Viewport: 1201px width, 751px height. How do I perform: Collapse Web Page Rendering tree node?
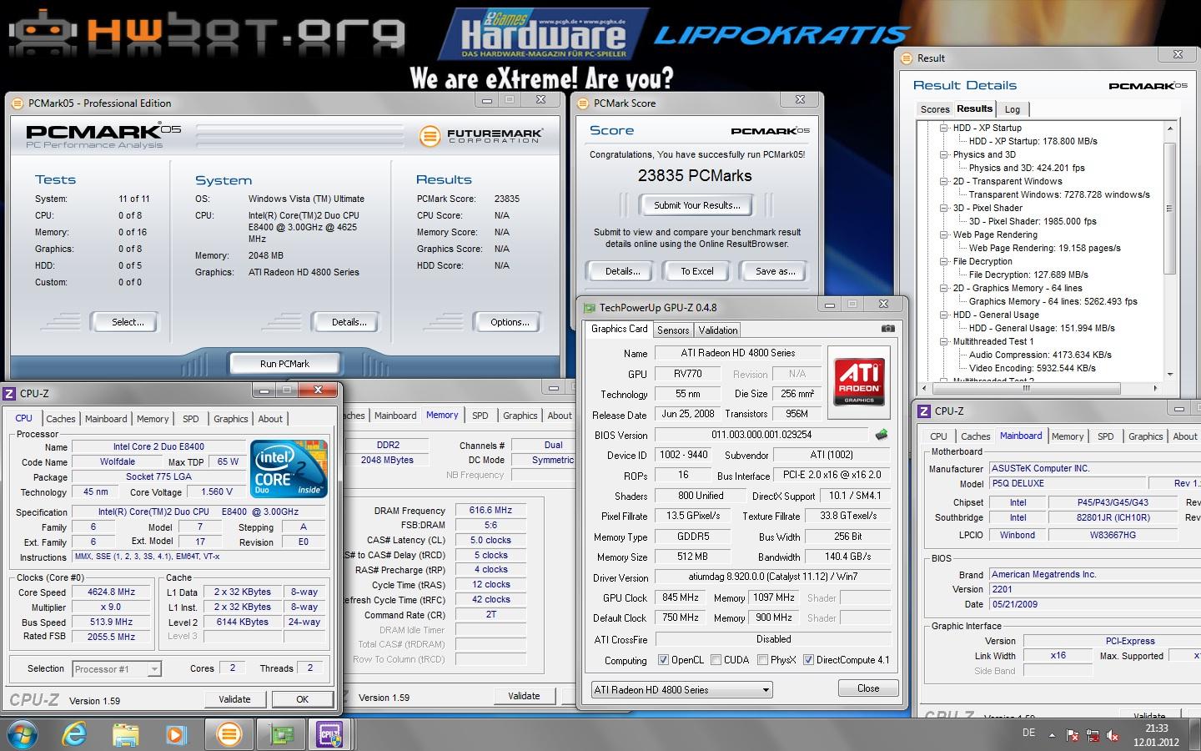click(x=944, y=234)
